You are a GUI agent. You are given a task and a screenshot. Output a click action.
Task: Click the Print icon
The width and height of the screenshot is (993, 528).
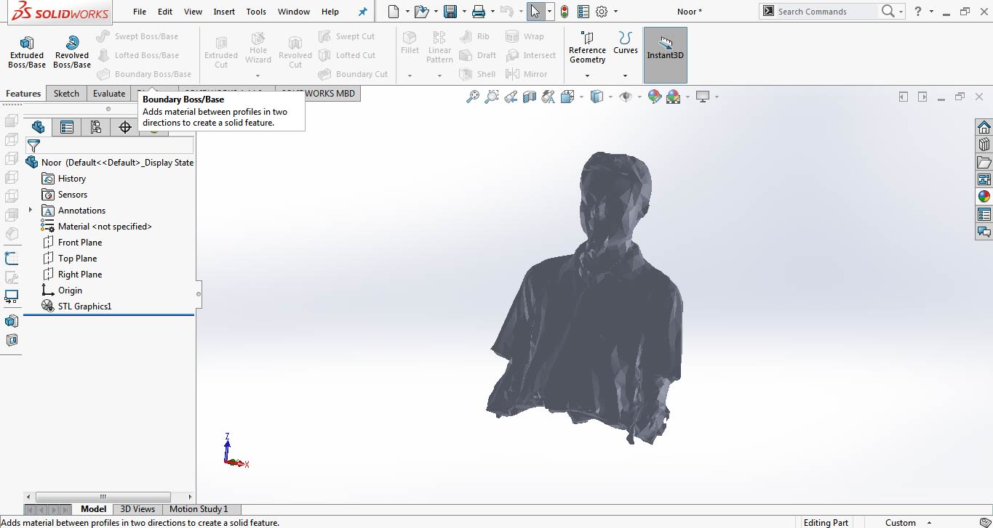pos(478,12)
